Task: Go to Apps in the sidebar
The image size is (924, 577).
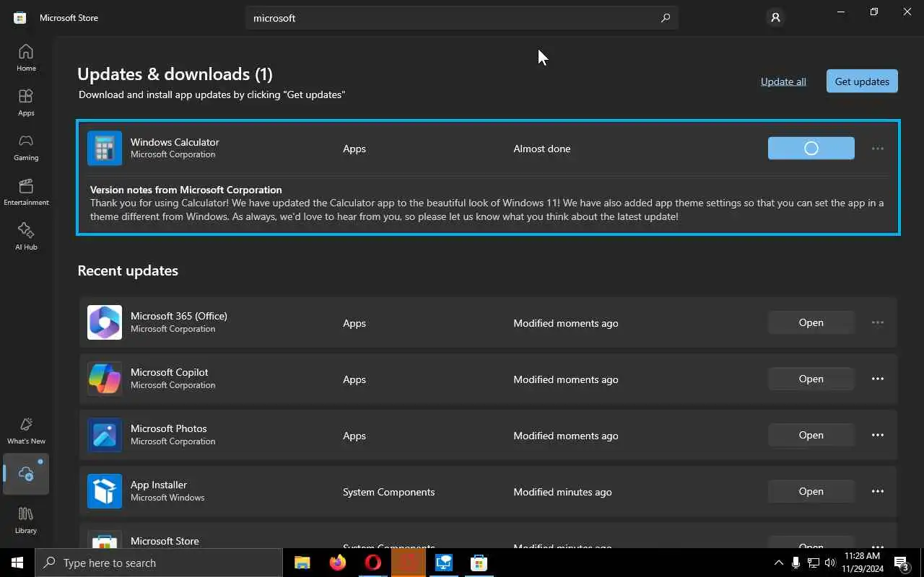Action: 26,102
